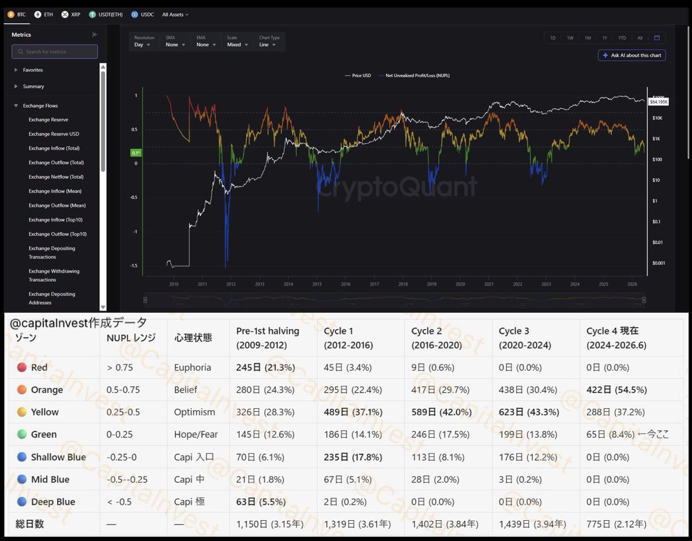Open the USDT(ETH) asset tab
The height and width of the screenshot is (541, 692).
click(x=106, y=14)
